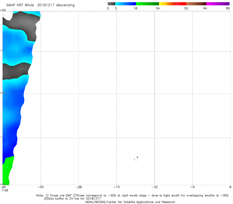The height and width of the screenshot is (204, 233).
Task: Select the gray 0-5 colorbar segment
Action: coord(111,4)
